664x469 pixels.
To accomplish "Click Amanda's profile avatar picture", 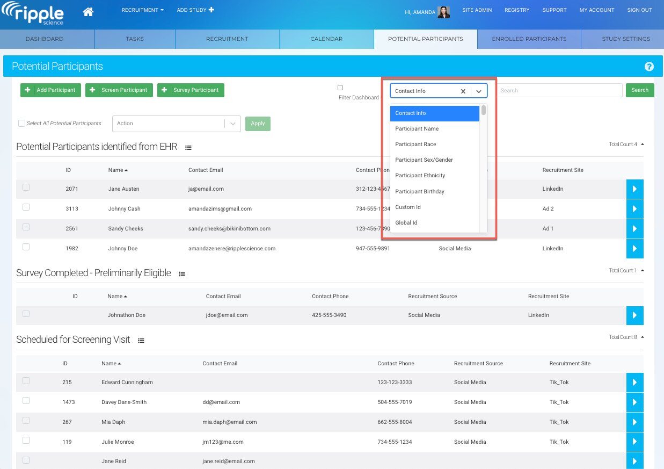I will pyautogui.click(x=443, y=12).
